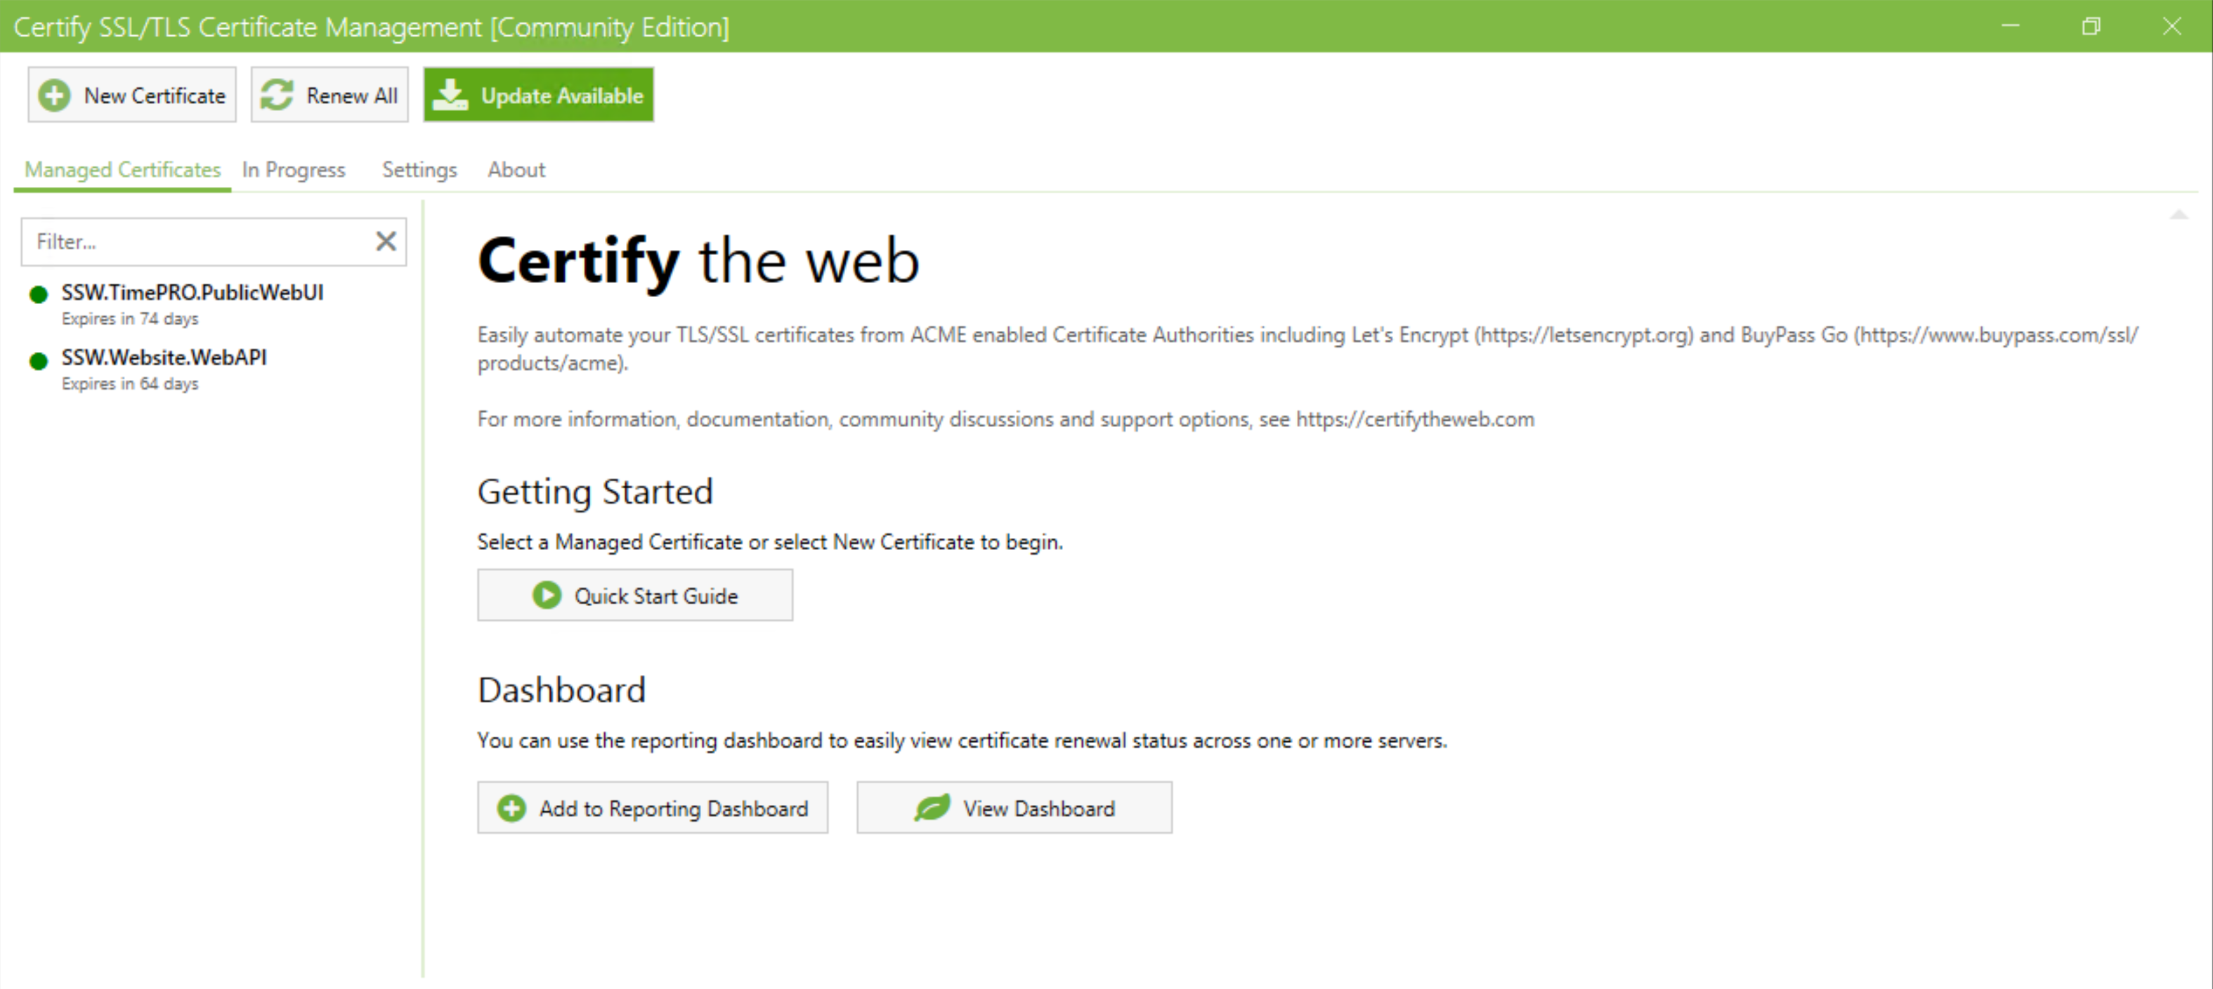Click the scroll up arrow on the right panel
This screenshot has width=2213, height=989.
pyautogui.click(x=2178, y=215)
